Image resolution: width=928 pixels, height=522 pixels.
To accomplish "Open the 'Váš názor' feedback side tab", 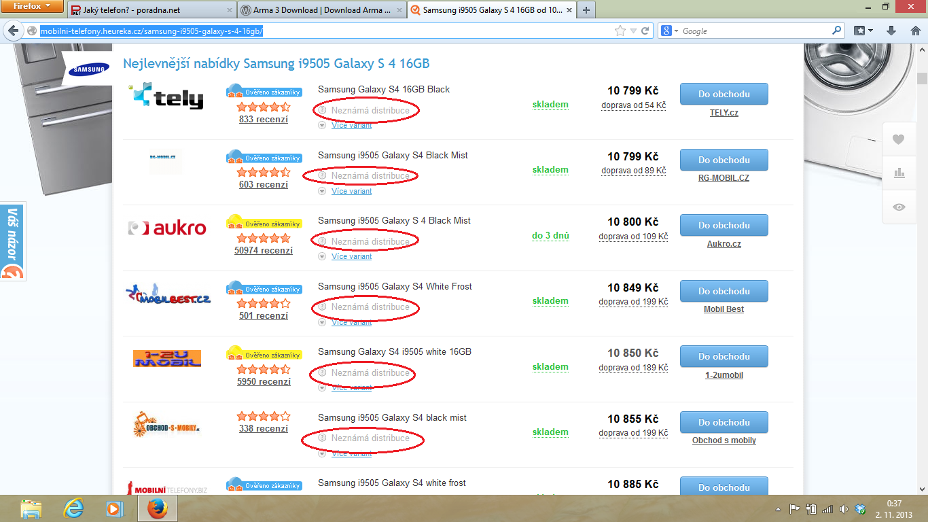I will point(12,241).
